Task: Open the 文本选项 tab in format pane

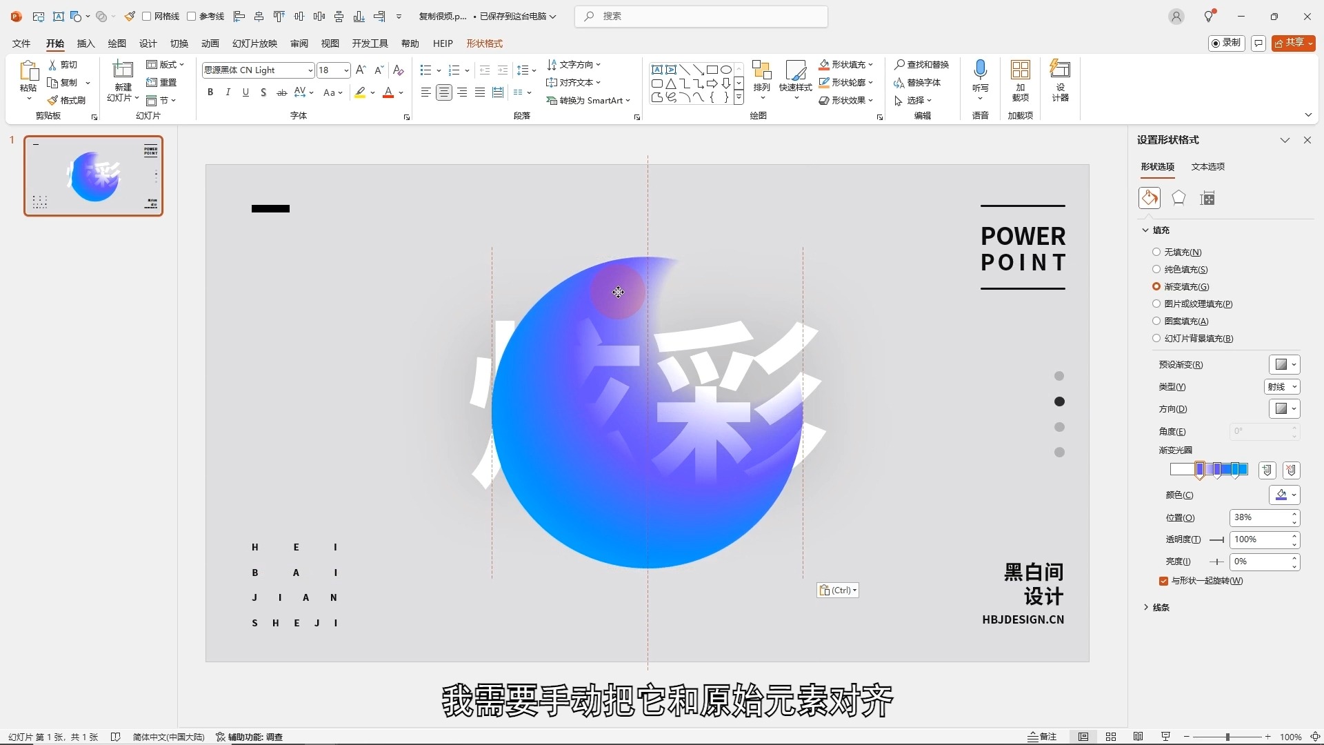Action: (x=1207, y=166)
